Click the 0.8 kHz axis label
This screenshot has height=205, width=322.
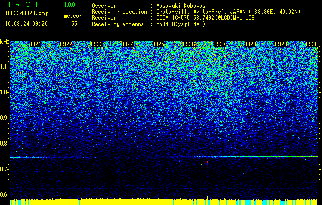[5, 143]
